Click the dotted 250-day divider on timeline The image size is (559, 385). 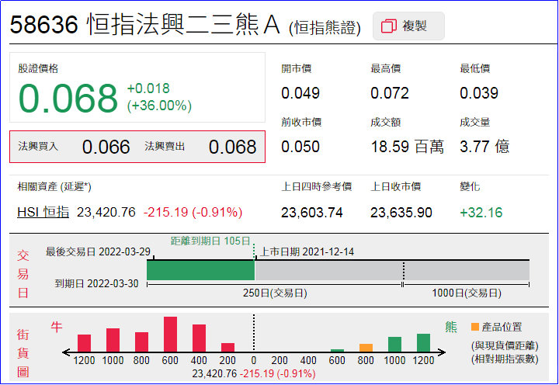point(403,270)
